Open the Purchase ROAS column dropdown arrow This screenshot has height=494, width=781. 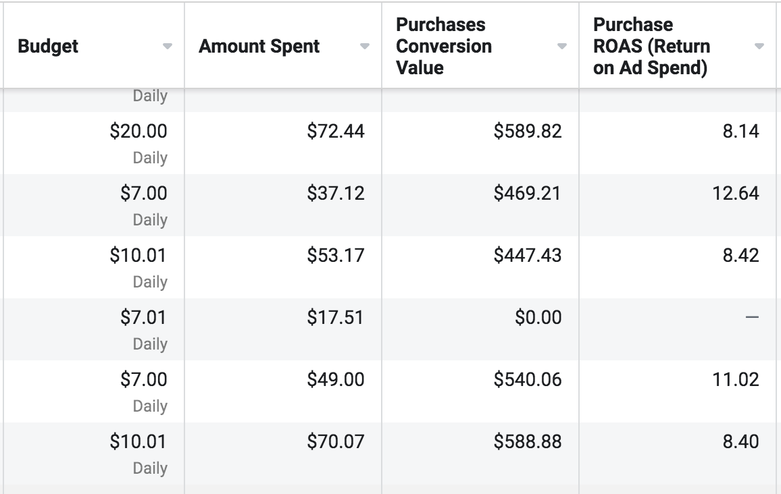pyautogui.click(x=759, y=47)
